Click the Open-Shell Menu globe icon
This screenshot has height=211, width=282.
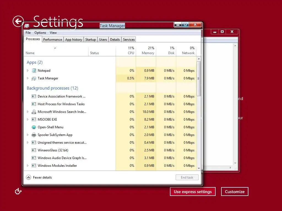tap(34, 127)
